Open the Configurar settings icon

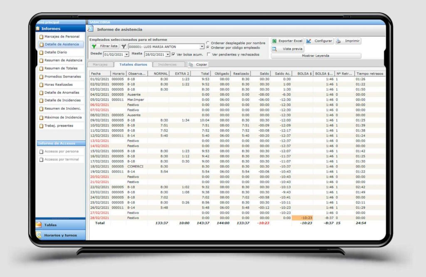point(309,41)
